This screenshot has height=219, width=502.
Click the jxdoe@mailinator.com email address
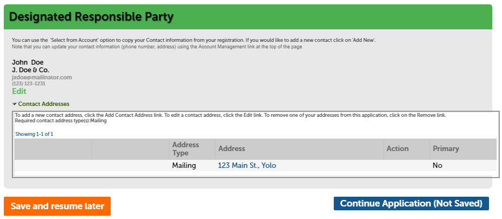point(42,77)
